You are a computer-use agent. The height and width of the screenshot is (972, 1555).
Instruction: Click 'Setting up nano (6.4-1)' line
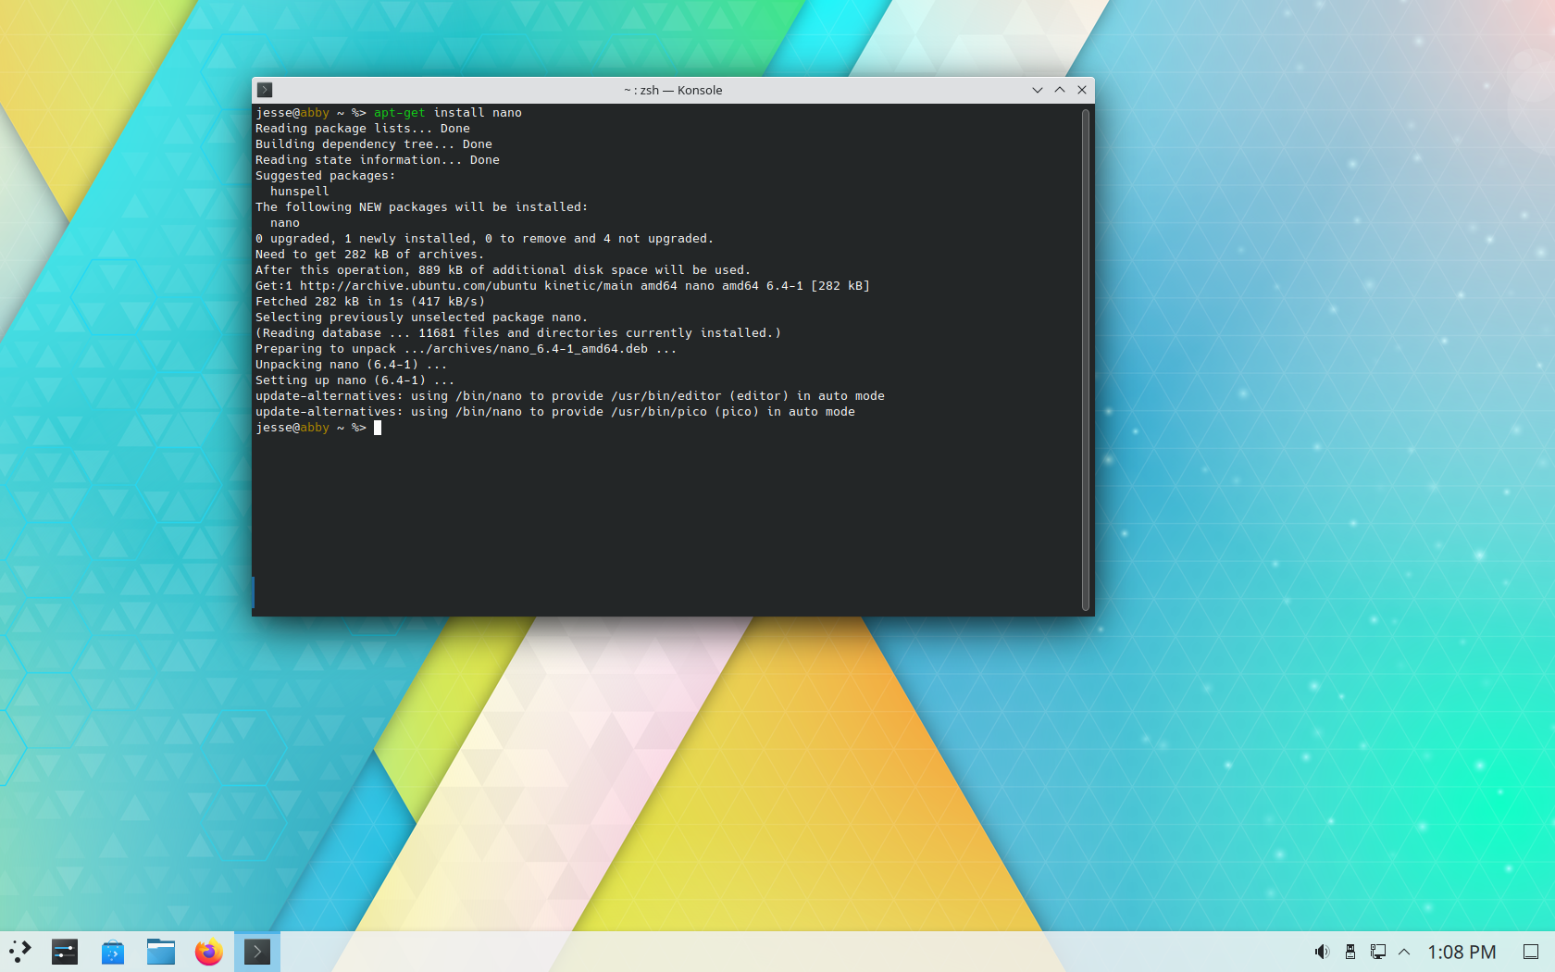point(355,380)
